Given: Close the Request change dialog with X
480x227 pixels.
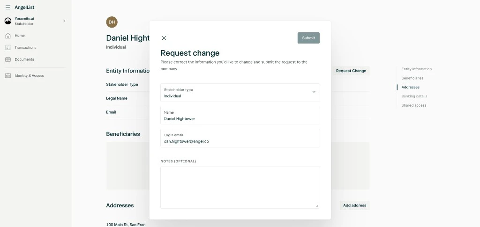Looking at the screenshot, I should click(164, 38).
